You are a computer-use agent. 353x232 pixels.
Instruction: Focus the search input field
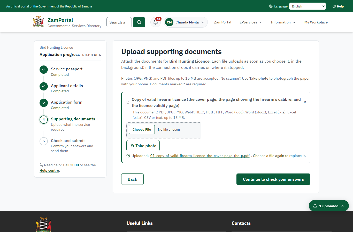119,22
